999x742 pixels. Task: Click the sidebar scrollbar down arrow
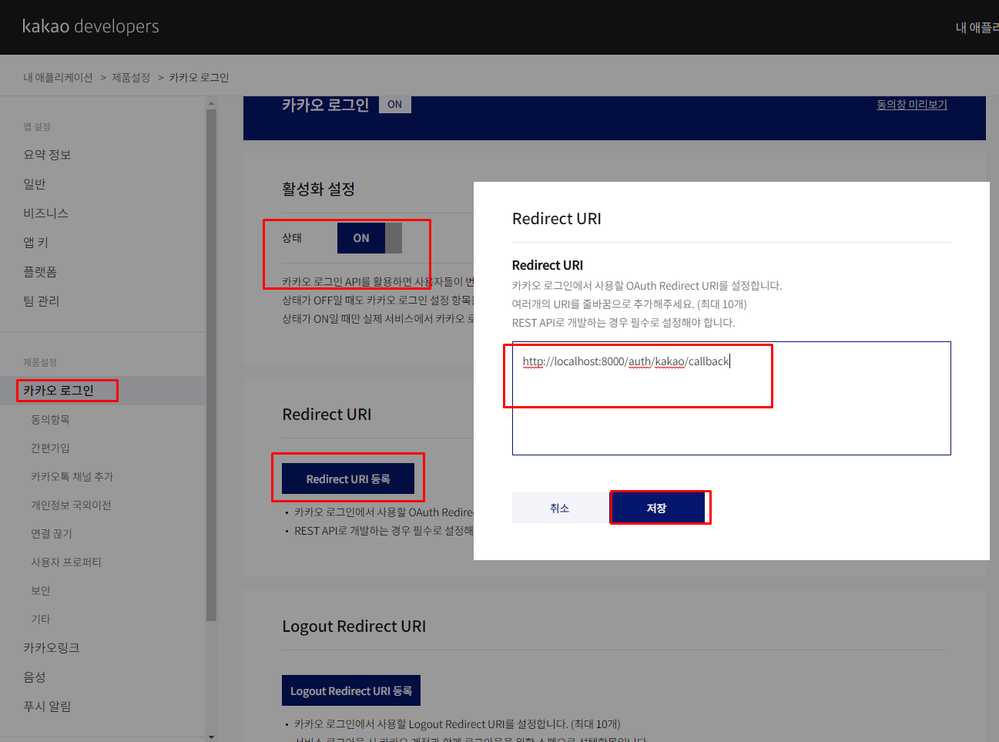tap(211, 737)
